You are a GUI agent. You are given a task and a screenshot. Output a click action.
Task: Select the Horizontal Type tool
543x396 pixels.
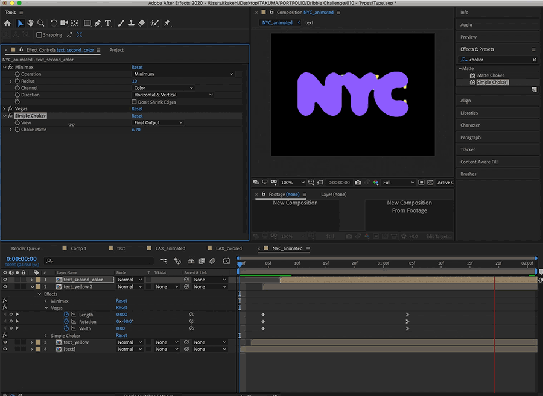coord(108,23)
